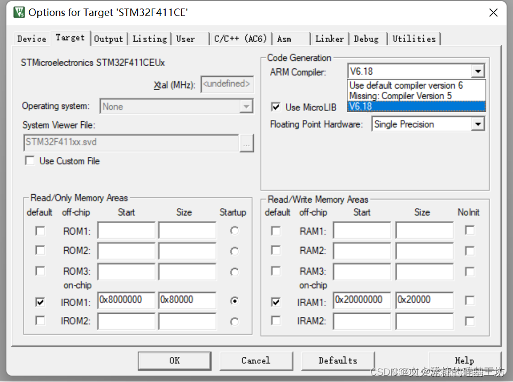Click the ROM1 Start field

click(126, 230)
